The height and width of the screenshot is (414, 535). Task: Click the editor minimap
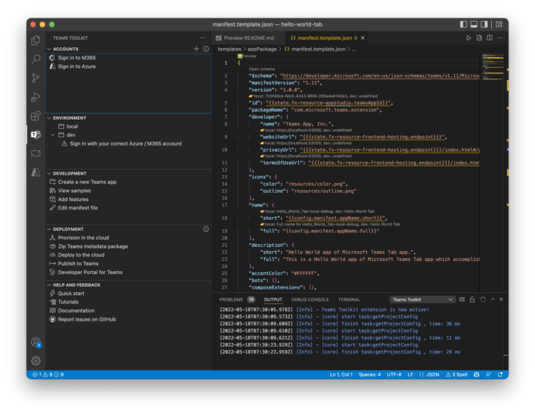pyautogui.click(x=493, y=68)
